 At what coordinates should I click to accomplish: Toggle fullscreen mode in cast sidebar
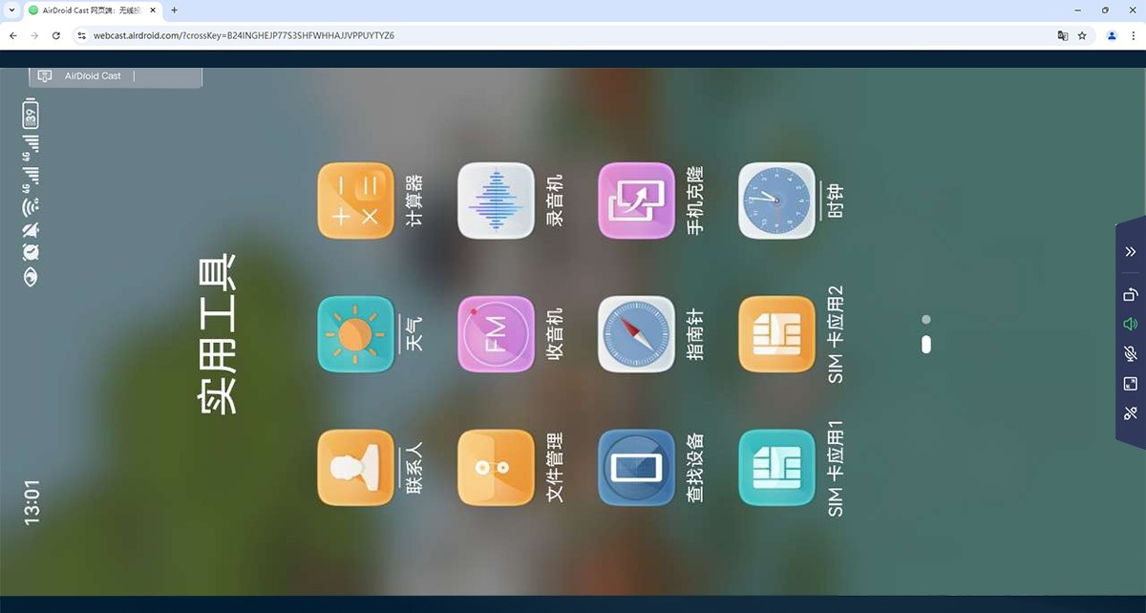point(1130,384)
